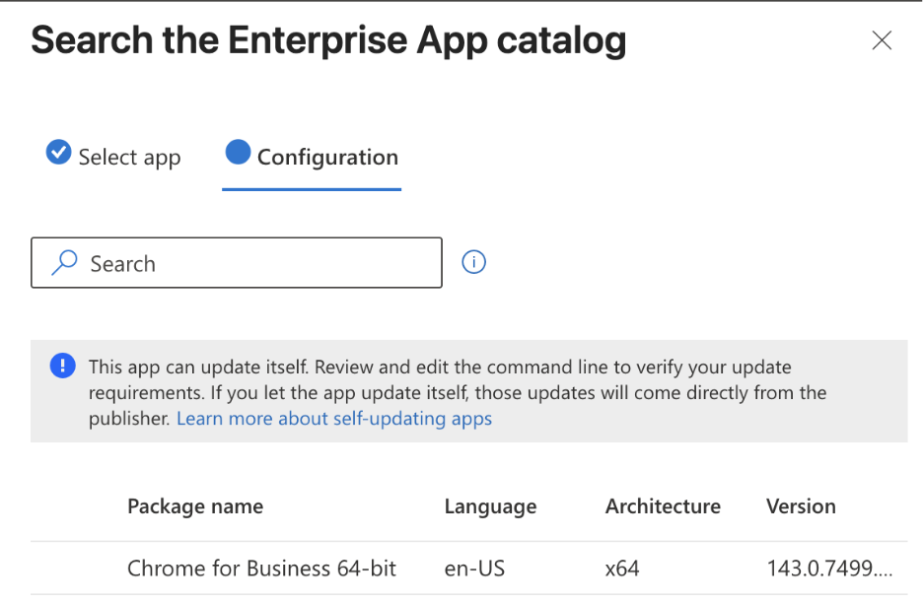Open Learn more about self-updating apps link
The width and height of the screenshot is (923, 604).
pyautogui.click(x=333, y=419)
